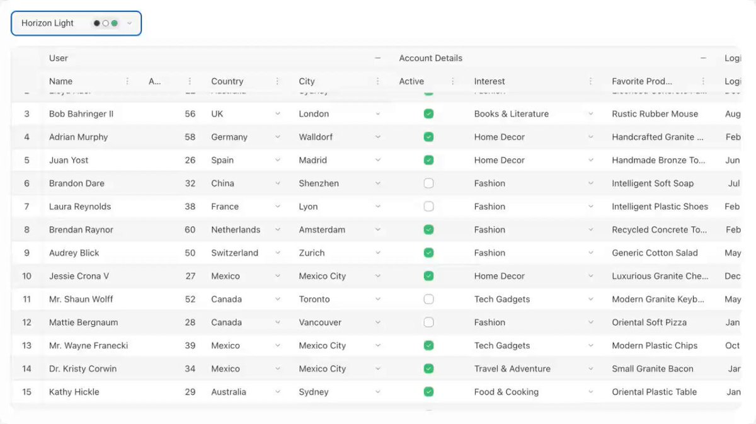Viewport: 756px width, 424px height.
Task: Open the Horizon Light theme dropdown
Action: point(76,23)
